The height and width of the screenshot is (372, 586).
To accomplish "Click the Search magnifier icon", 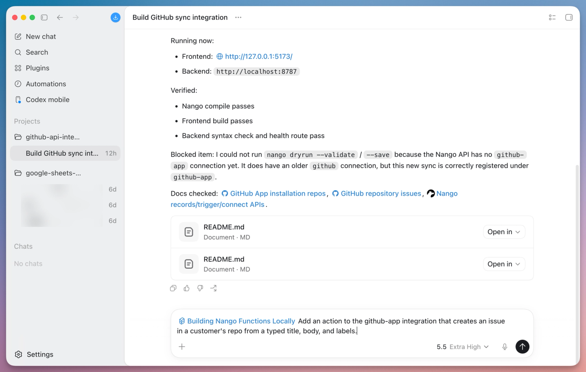I will coord(18,52).
